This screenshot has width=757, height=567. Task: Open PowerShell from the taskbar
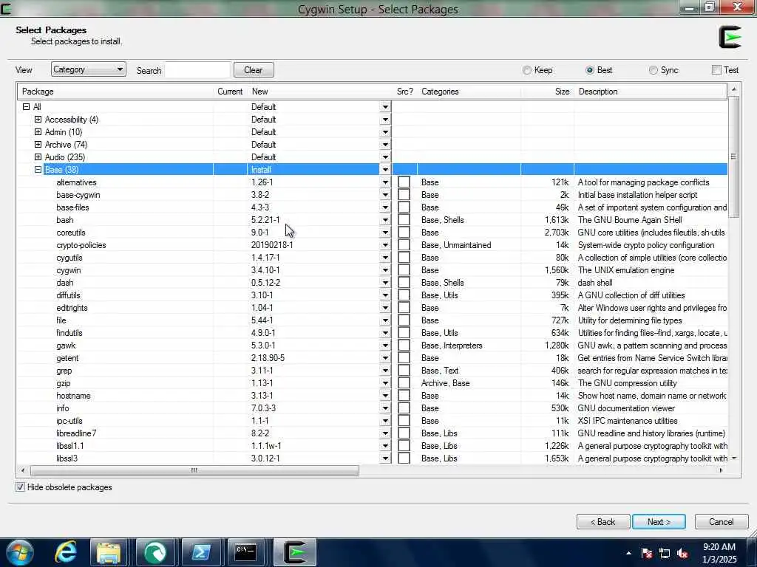[x=200, y=552]
